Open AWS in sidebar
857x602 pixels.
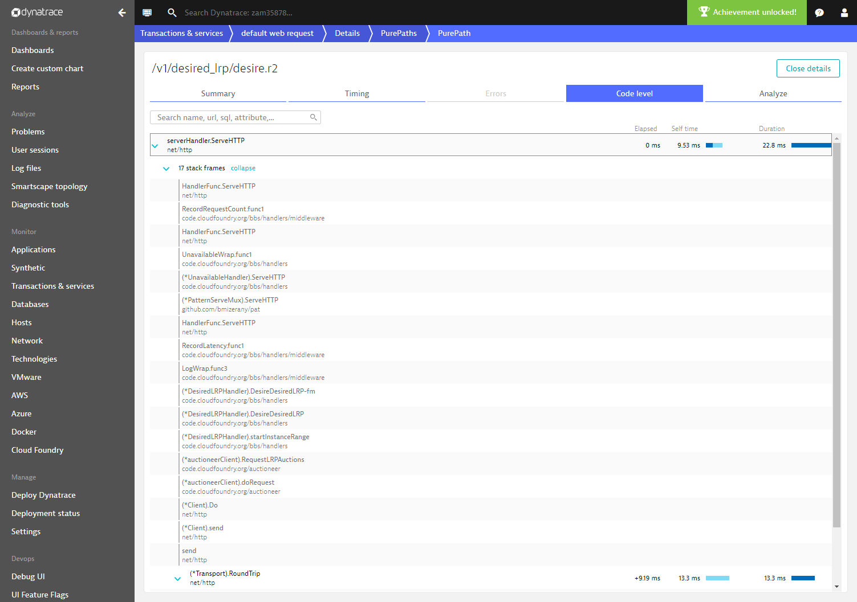click(x=19, y=395)
